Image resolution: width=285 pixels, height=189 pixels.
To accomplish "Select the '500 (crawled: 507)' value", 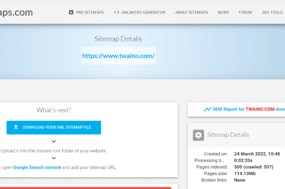I will (x=254, y=167).
